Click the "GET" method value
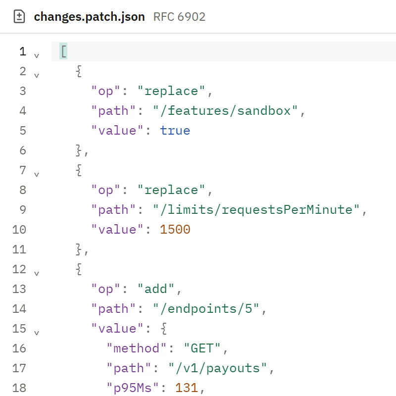Image resolution: width=396 pixels, height=396 pixels. tap(202, 348)
